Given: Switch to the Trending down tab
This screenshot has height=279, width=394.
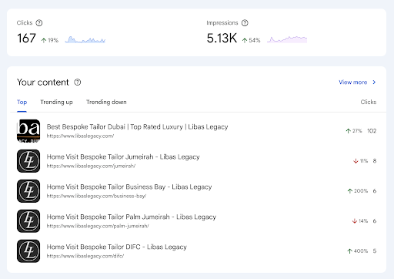Looking at the screenshot, I should click(106, 102).
